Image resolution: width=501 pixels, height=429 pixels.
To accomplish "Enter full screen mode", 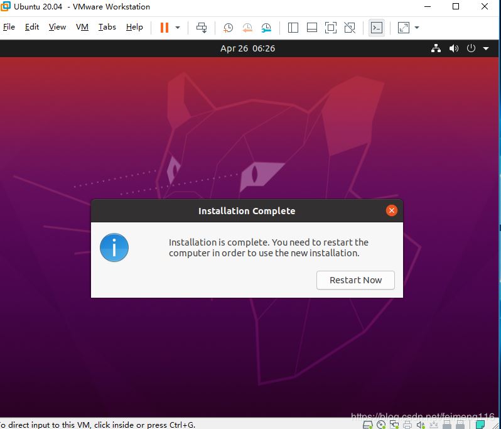I will [331, 28].
